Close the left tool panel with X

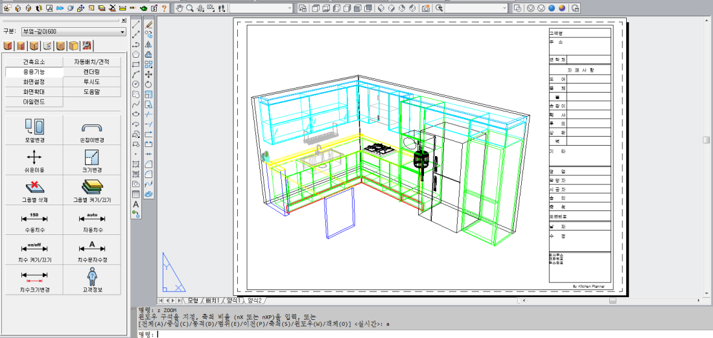tap(124, 21)
